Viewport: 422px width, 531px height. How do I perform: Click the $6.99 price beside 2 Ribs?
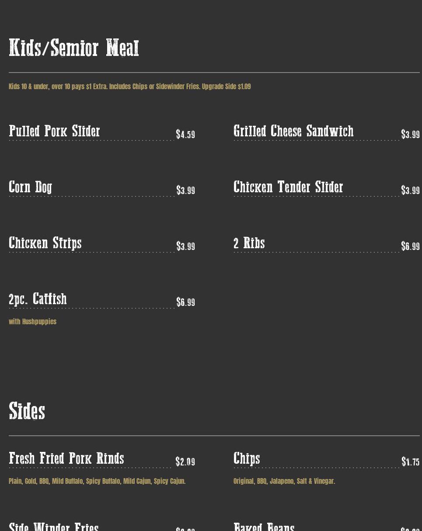410,246
